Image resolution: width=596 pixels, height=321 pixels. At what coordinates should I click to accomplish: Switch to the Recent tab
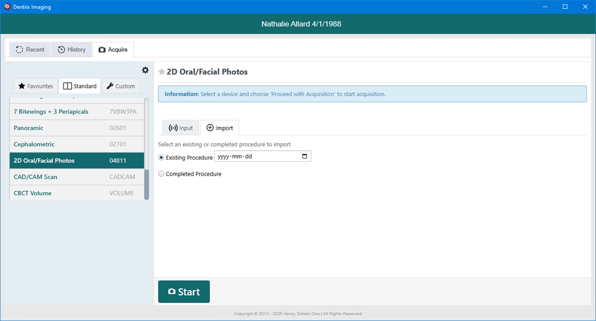(x=30, y=50)
